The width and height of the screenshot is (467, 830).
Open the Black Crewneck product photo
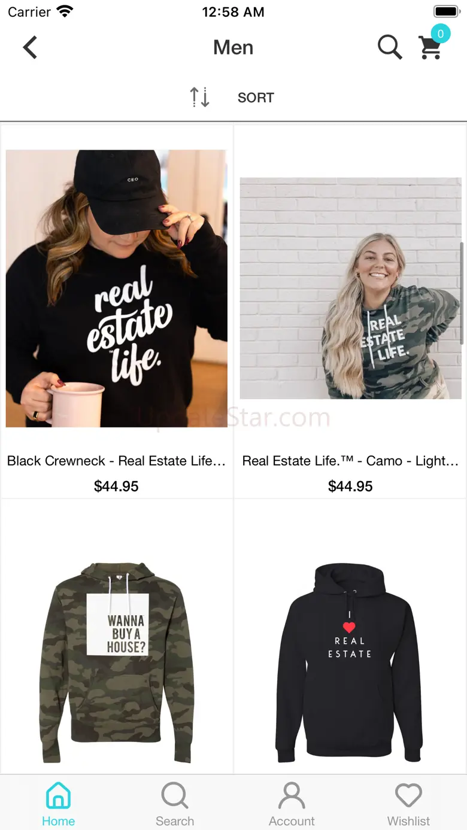tap(117, 288)
